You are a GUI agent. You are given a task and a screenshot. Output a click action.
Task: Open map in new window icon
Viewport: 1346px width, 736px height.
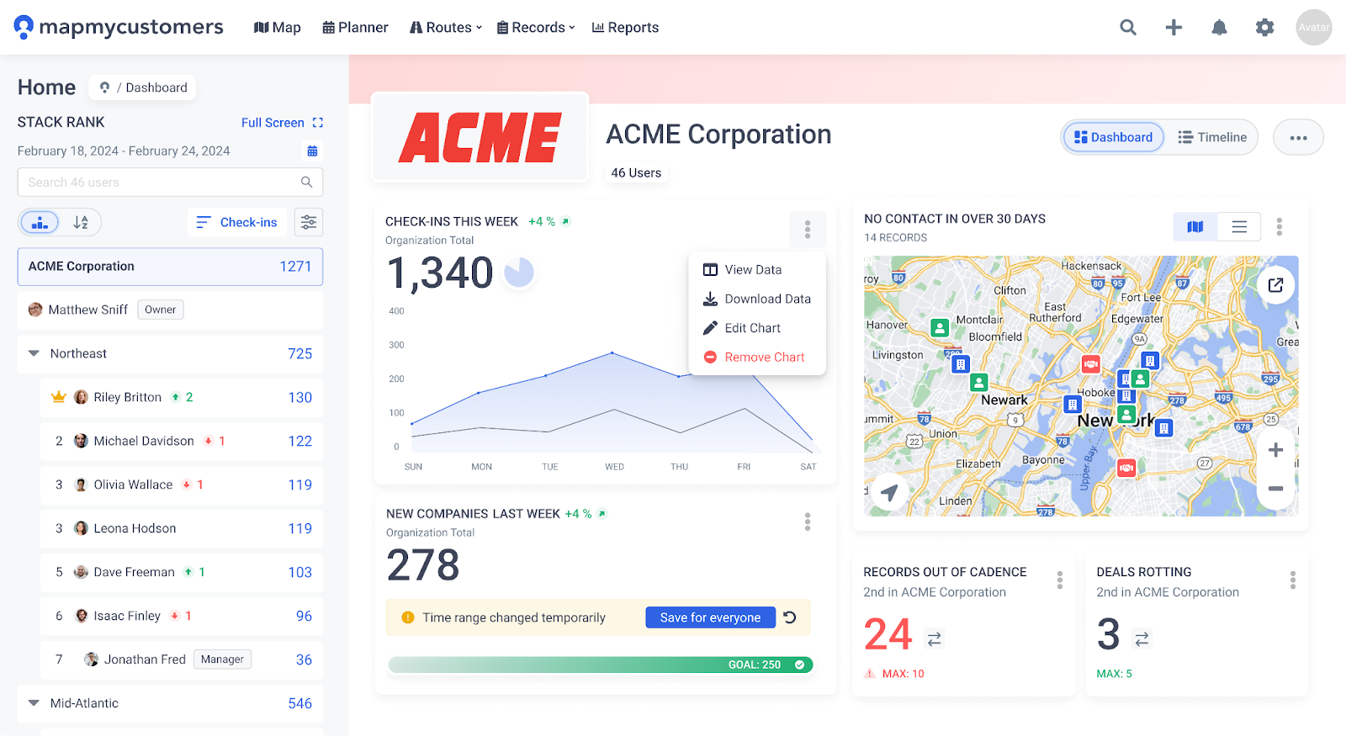(1275, 285)
